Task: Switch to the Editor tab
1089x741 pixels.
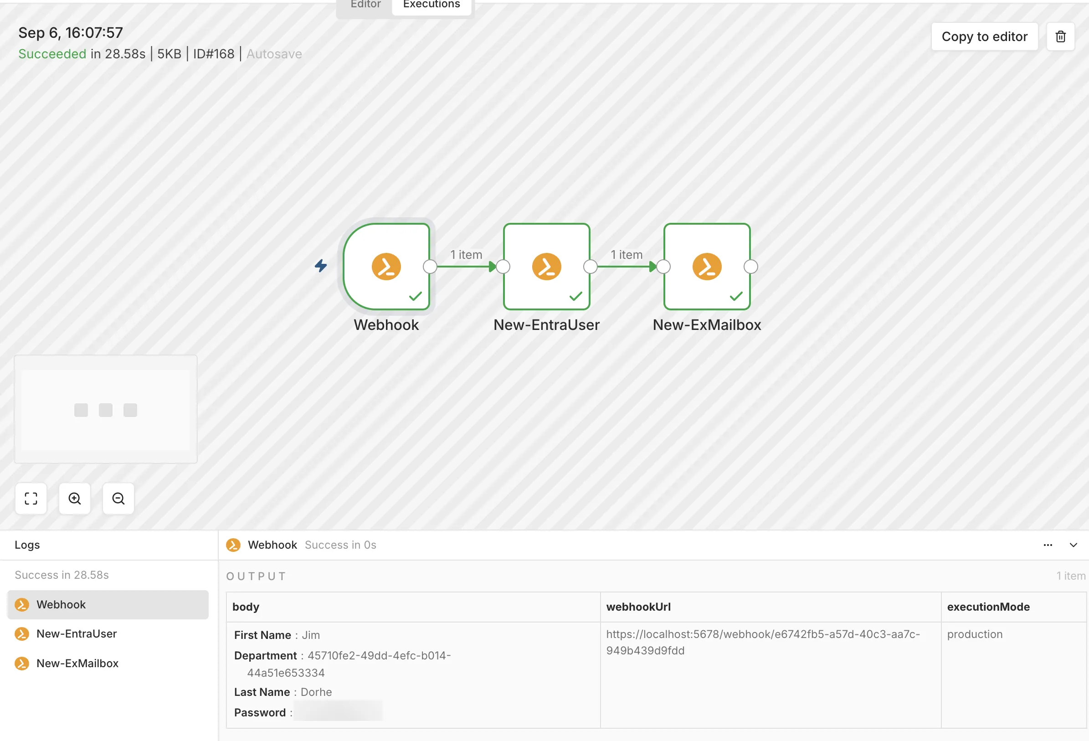Action: click(365, 5)
